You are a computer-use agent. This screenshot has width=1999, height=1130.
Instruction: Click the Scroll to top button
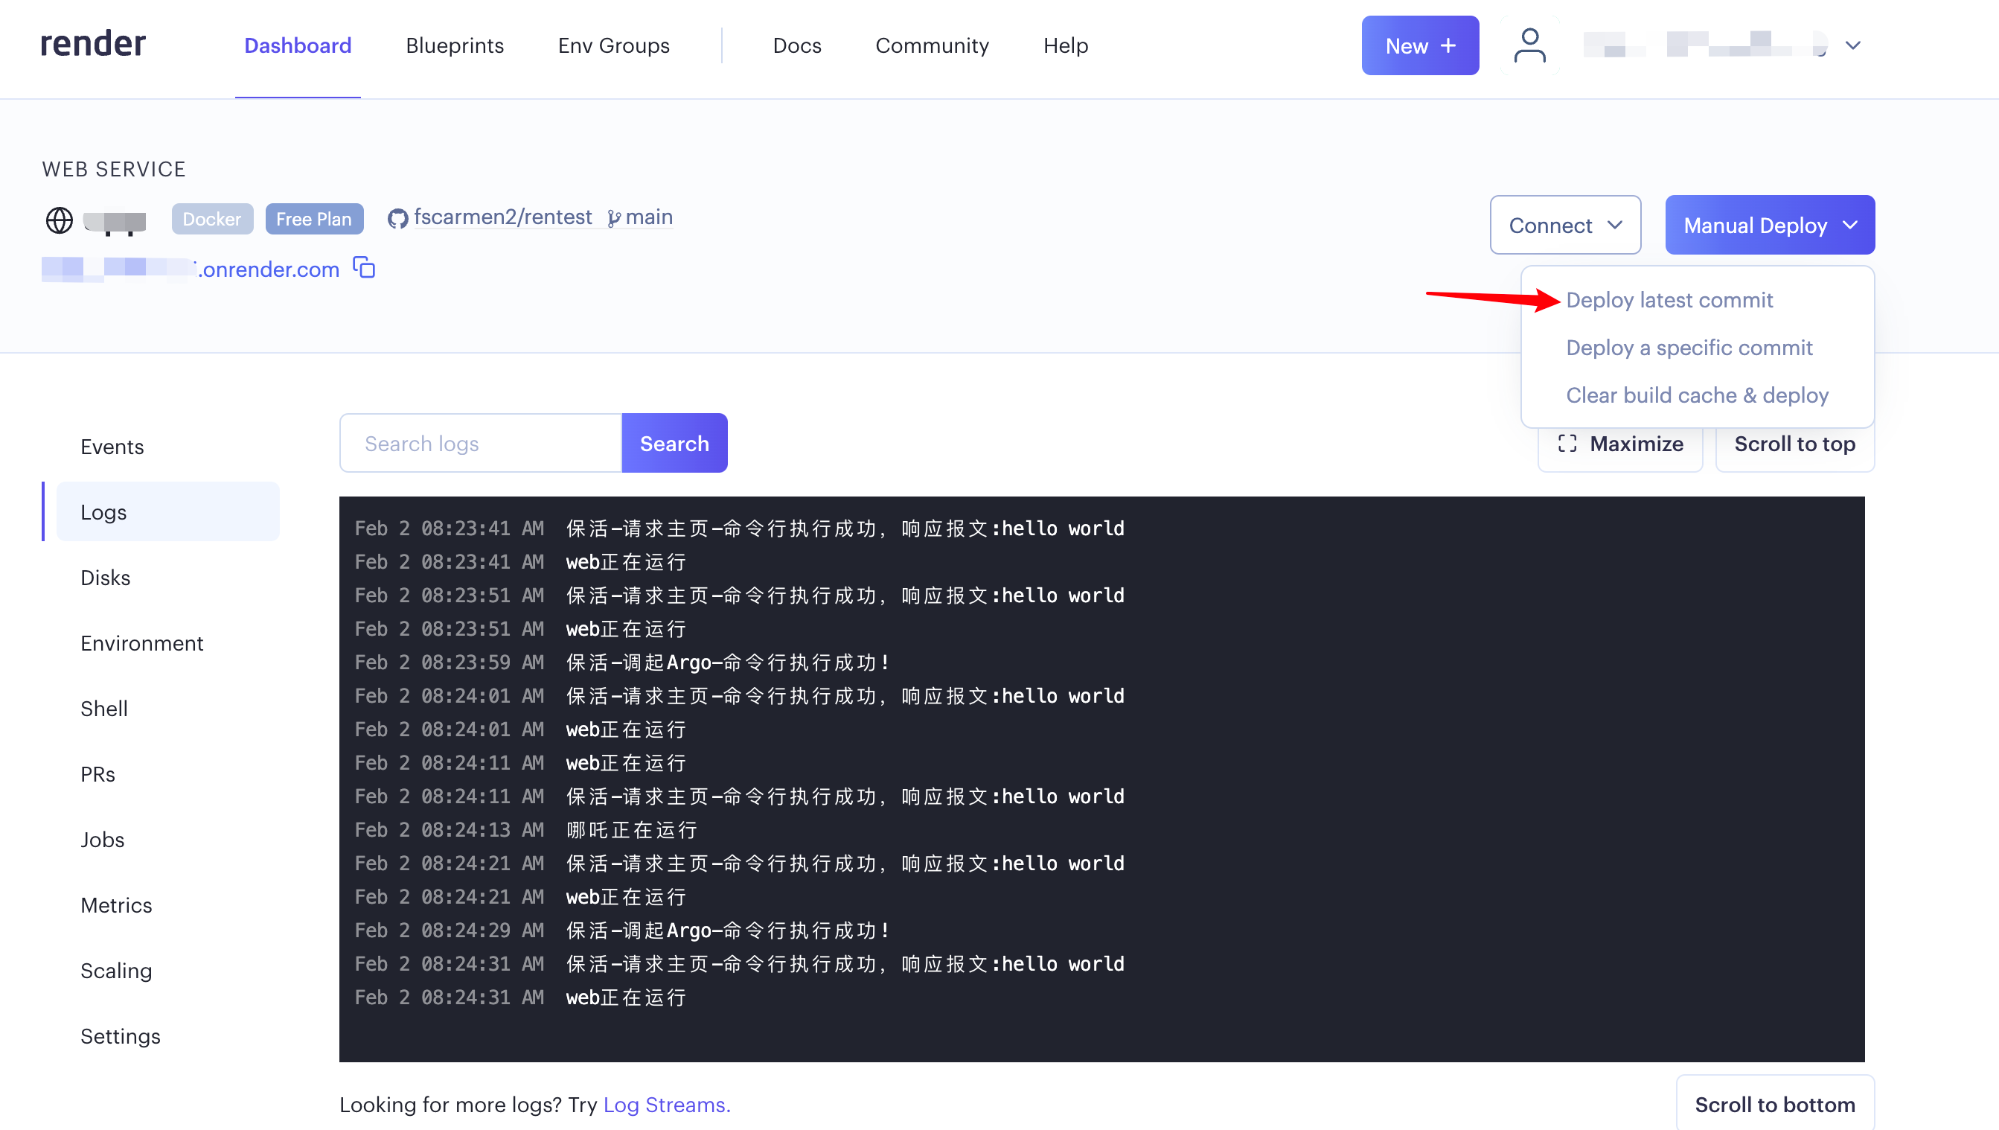click(1795, 443)
